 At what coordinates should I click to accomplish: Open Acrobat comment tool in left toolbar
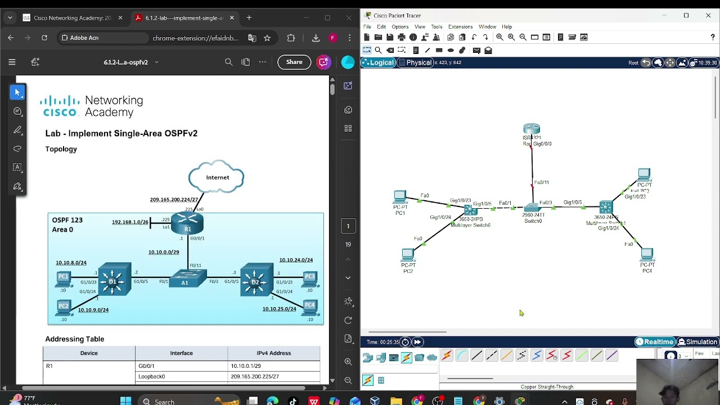tap(17, 111)
